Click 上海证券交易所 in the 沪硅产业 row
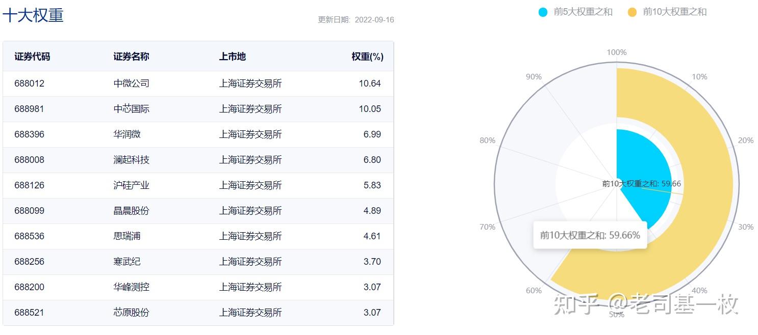Image resolution: width=758 pixels, height=335 pixels. coord(250,185)
